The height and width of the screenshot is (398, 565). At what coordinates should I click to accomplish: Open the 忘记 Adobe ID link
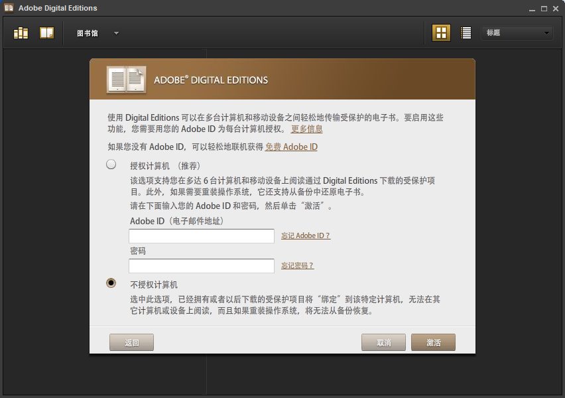pos(305,235)
